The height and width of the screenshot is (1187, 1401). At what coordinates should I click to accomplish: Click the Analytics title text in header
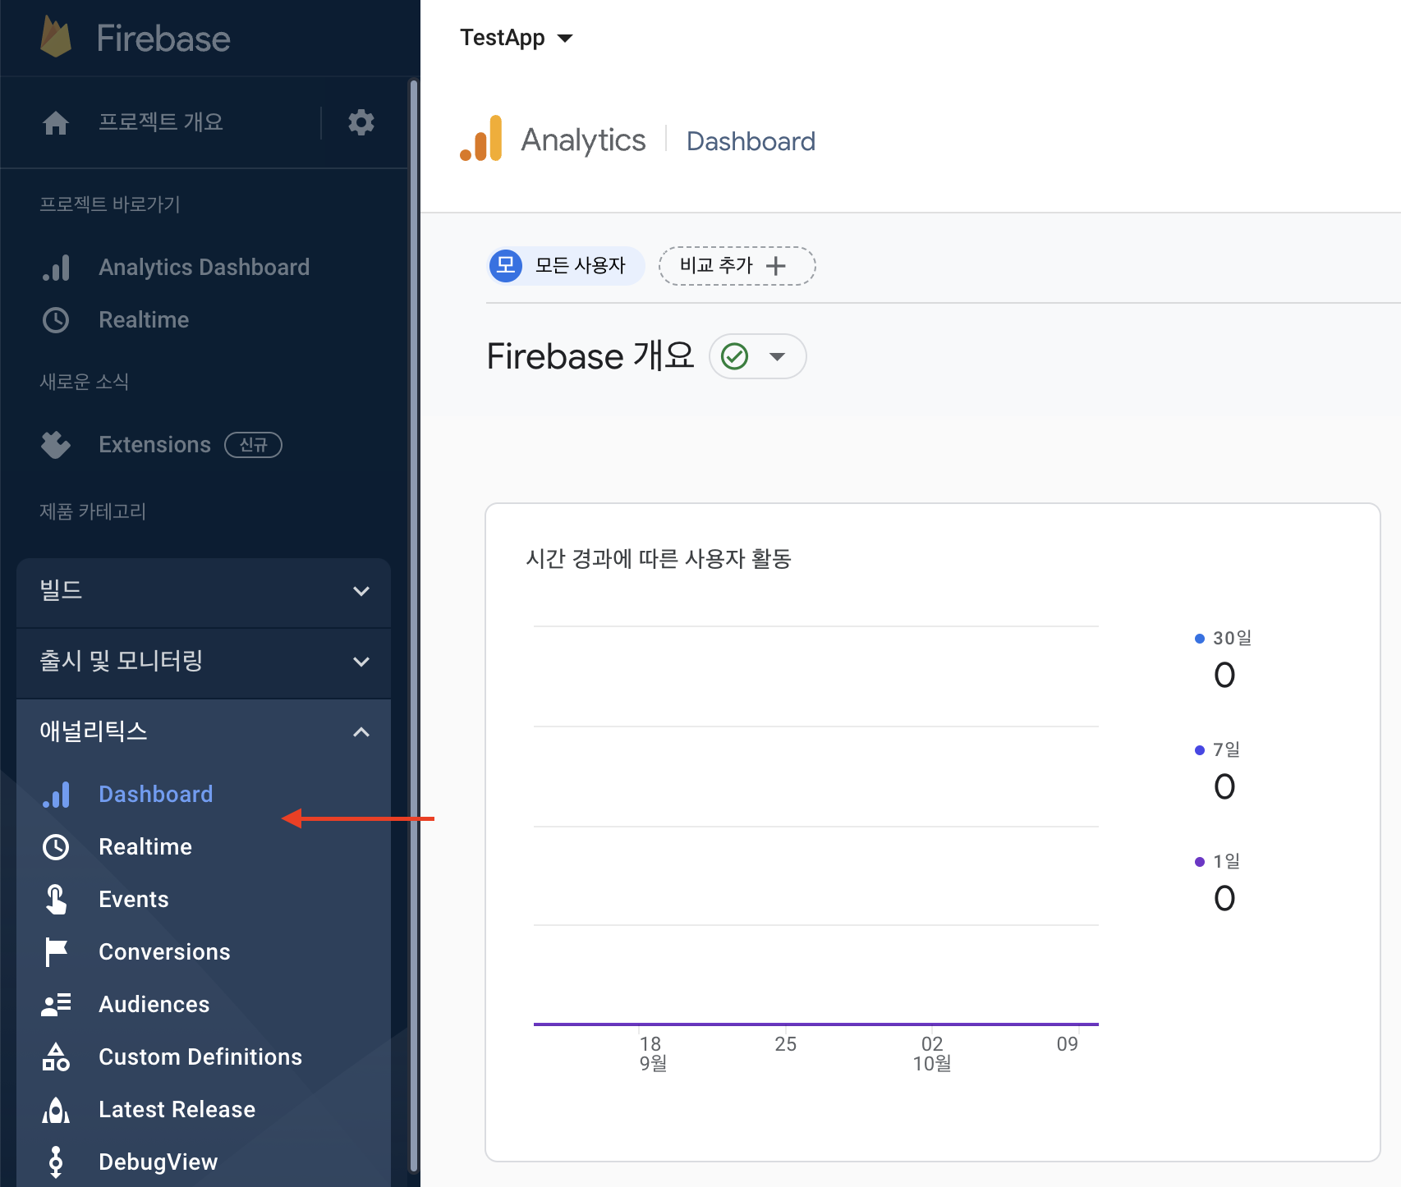point(583,140)
